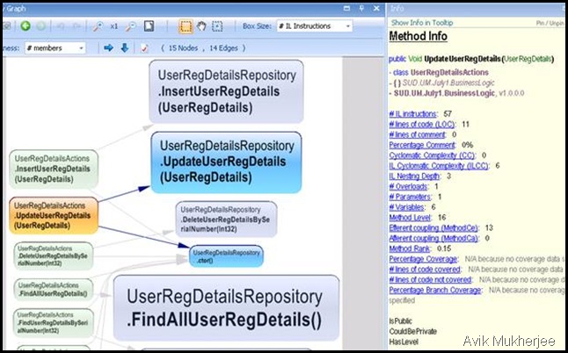Viewport: 568px width, 353px height.
Task: Open 'Percentage Comment' link
Action: pos(422,145)
